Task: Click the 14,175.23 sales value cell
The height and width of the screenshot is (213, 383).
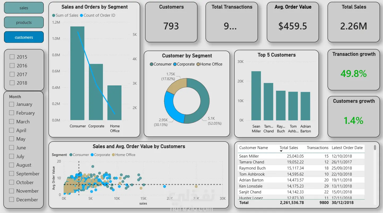Action: [x=295, y=186]
